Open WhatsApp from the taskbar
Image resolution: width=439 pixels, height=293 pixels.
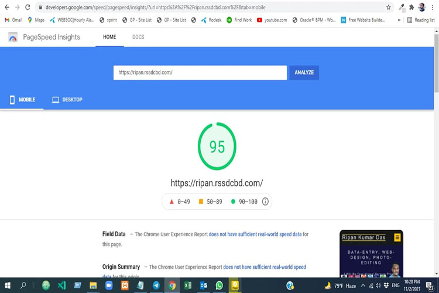[220, 285]
